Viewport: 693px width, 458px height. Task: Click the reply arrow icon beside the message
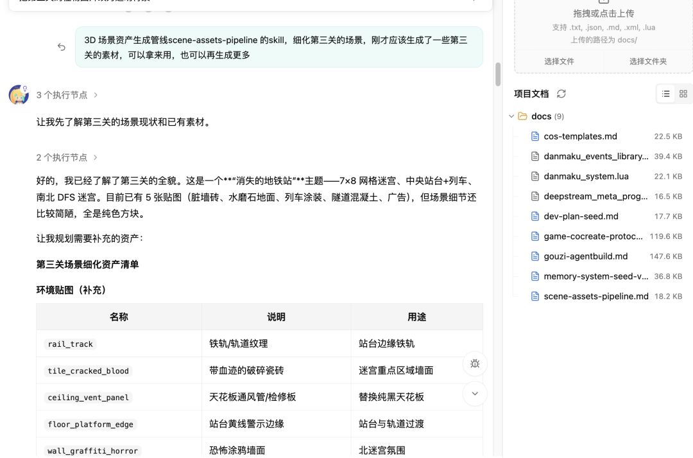click(x=62, y=47)
